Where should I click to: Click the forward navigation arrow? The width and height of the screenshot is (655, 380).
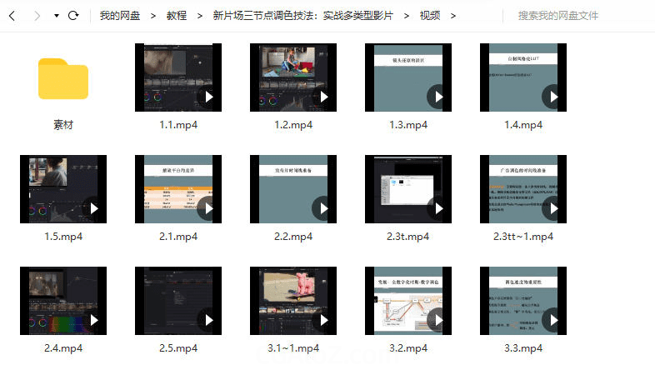pyautogui.click(x=36, y=16)
